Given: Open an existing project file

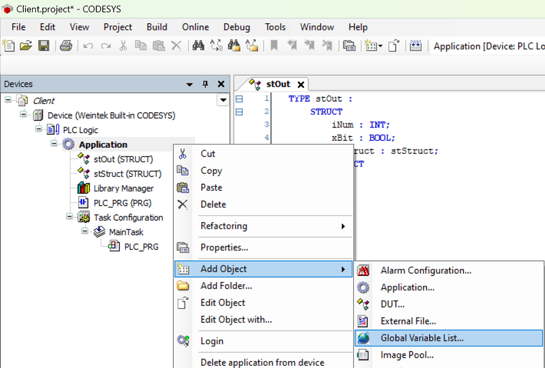Looking at the screenshot, I should click(x=26, y=46).
